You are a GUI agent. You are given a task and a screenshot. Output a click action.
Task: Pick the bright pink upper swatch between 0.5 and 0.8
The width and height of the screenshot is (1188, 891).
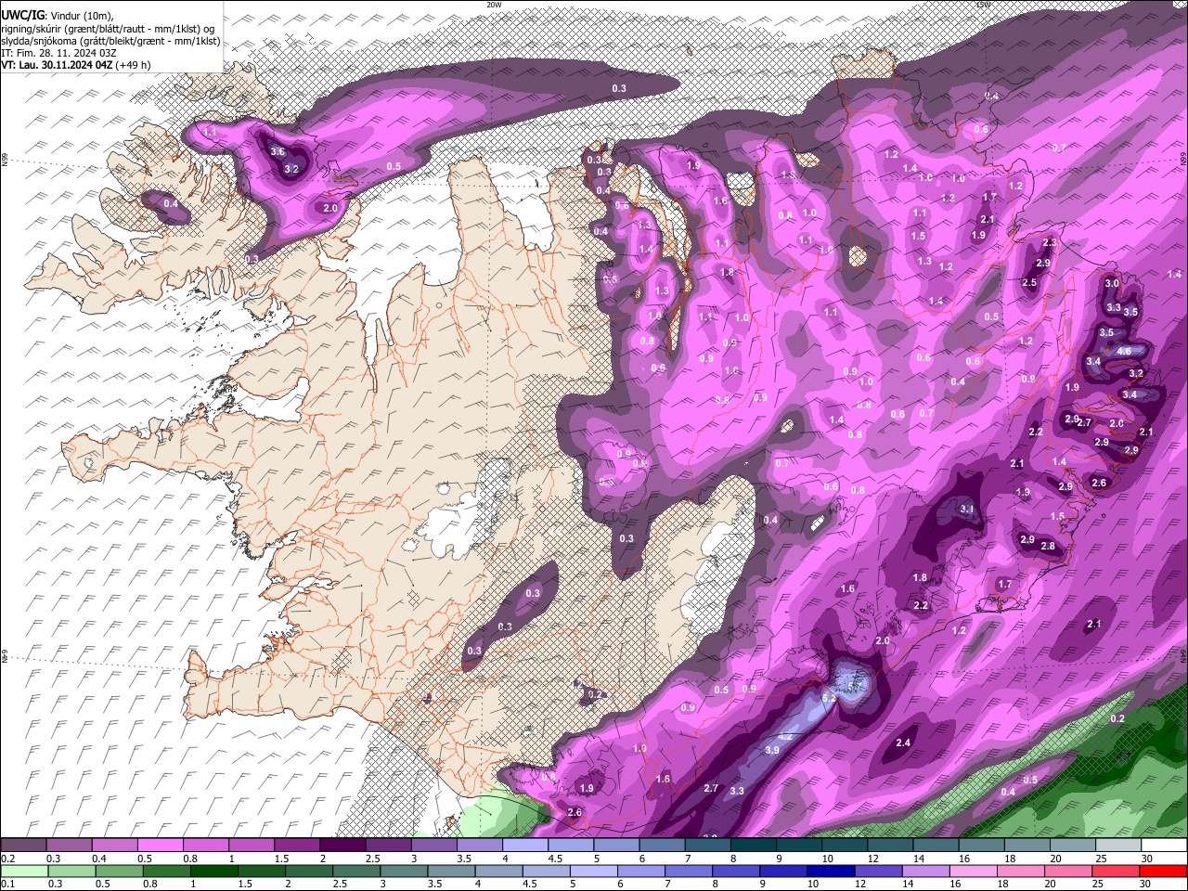(x=161, y=846)
